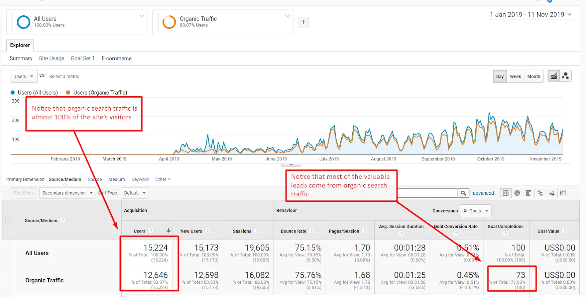Sort by Users using the down arrow
Screen dimensions: 586x297
pyautogui.click(x=168, y=231)
